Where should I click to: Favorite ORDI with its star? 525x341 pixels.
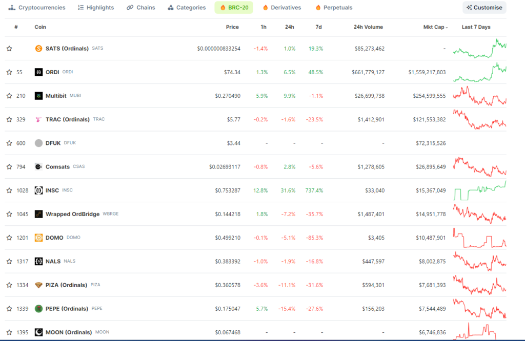tap(9, 72)
